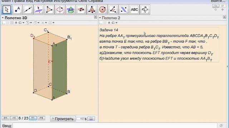Click vertex D1 of the parallelepiped
This screenshot has height=128, width=229.
click(34, 38)
